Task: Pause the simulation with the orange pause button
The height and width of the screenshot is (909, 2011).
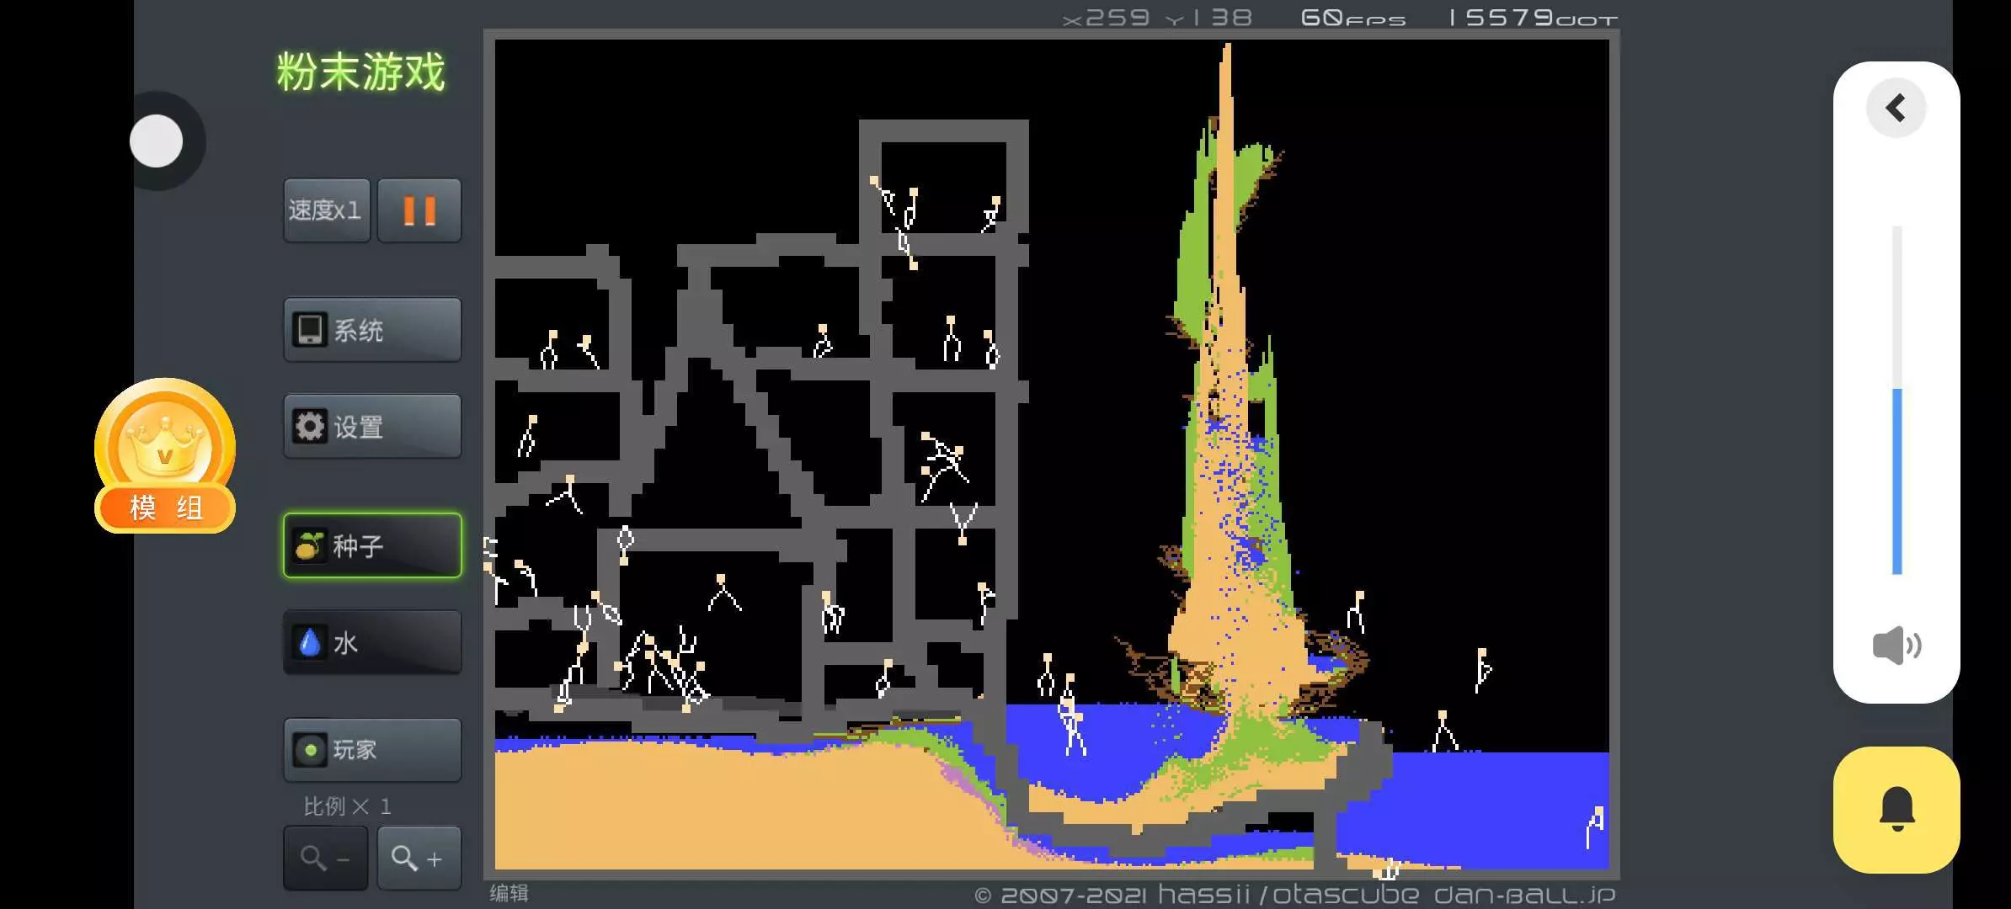Action: [419, 210]
